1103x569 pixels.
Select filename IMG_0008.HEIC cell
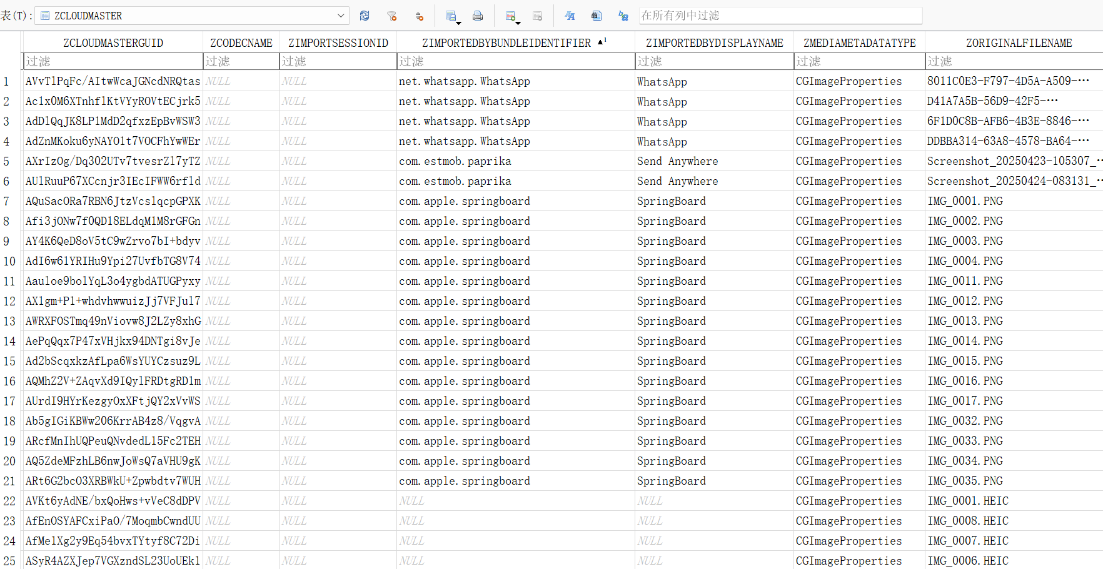[x=1014, y=521]
